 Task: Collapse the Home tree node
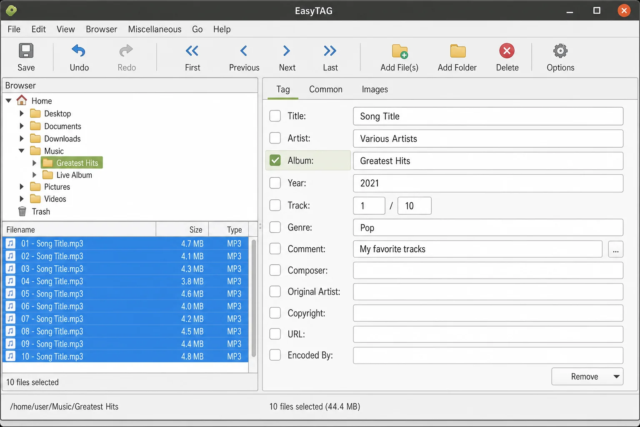8,100
